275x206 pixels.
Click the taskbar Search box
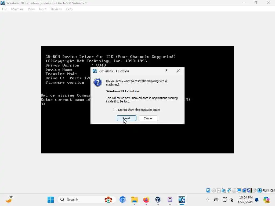pos(87,200)
